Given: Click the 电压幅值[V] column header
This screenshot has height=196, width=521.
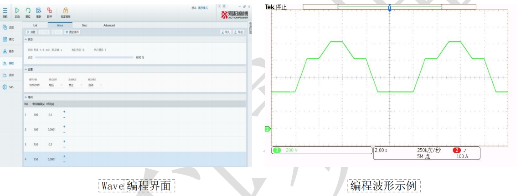Looking at the screenshot, I should 39,104.
